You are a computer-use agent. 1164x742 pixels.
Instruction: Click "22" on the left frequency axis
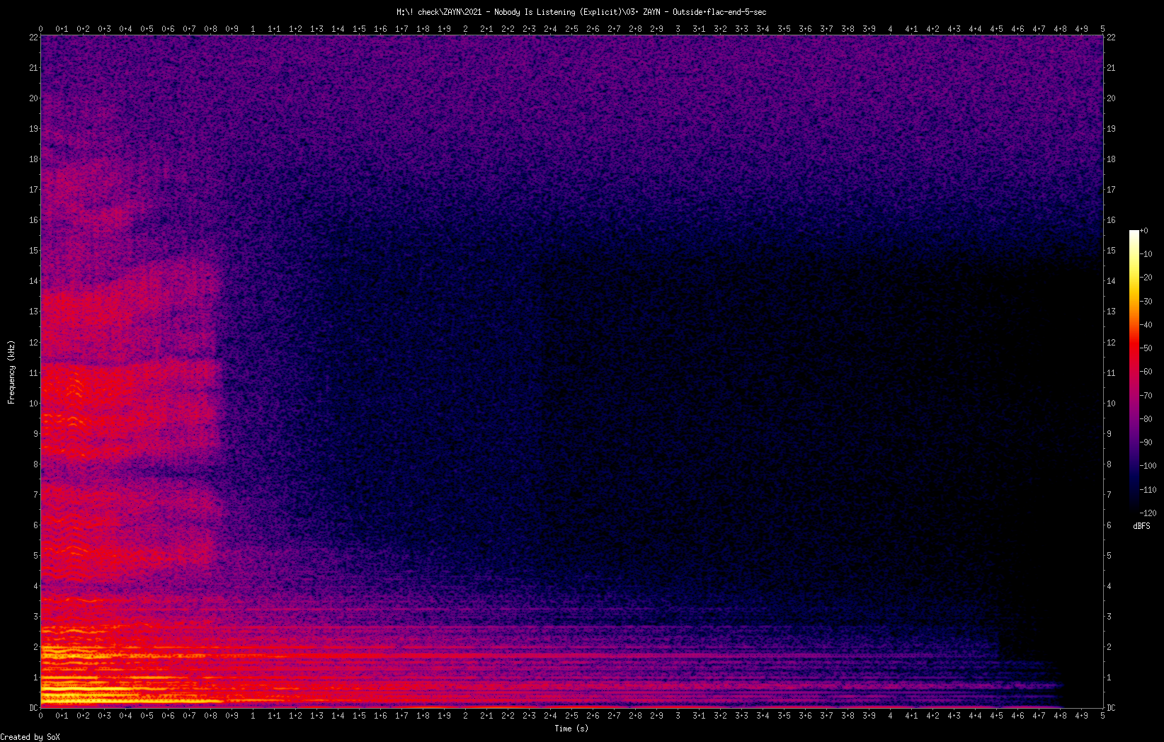33,38
